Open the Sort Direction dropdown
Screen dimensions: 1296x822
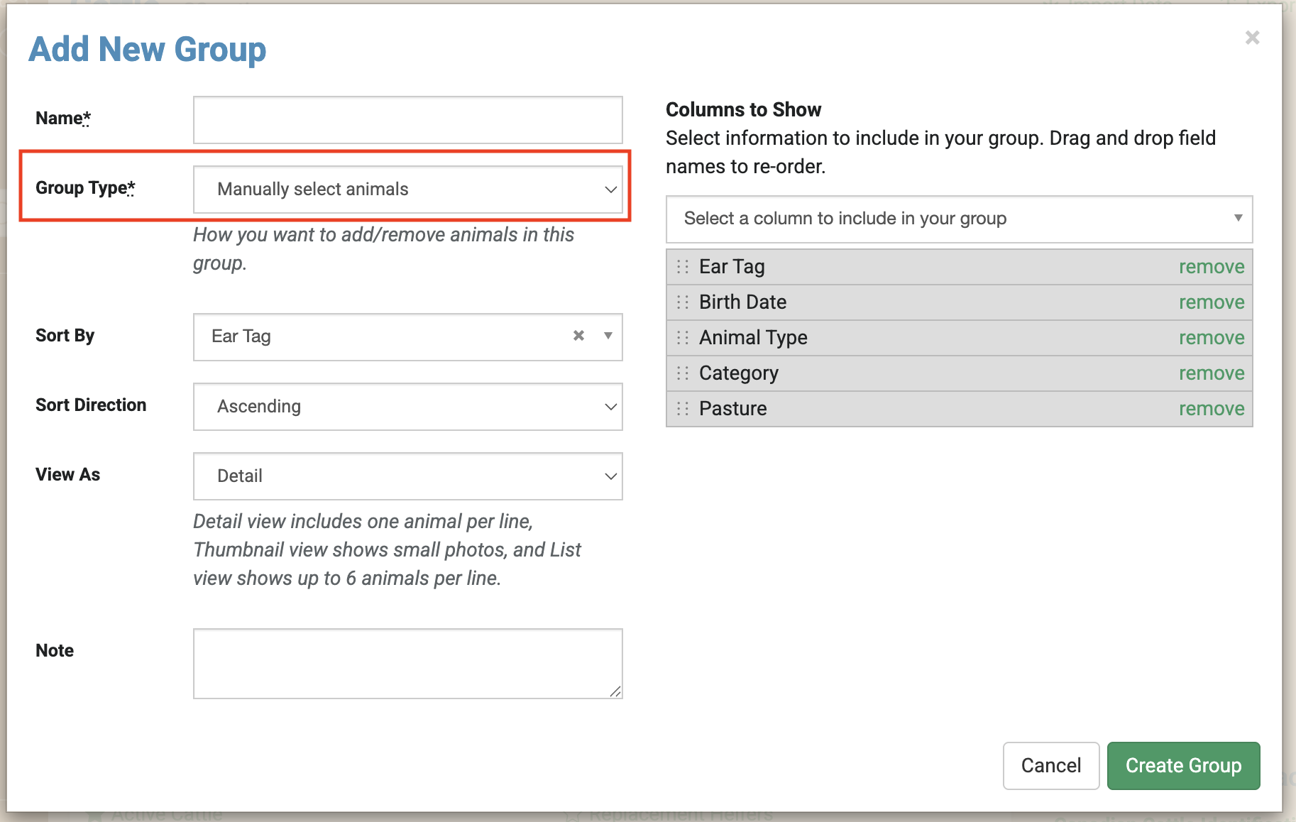coord(407,407)
